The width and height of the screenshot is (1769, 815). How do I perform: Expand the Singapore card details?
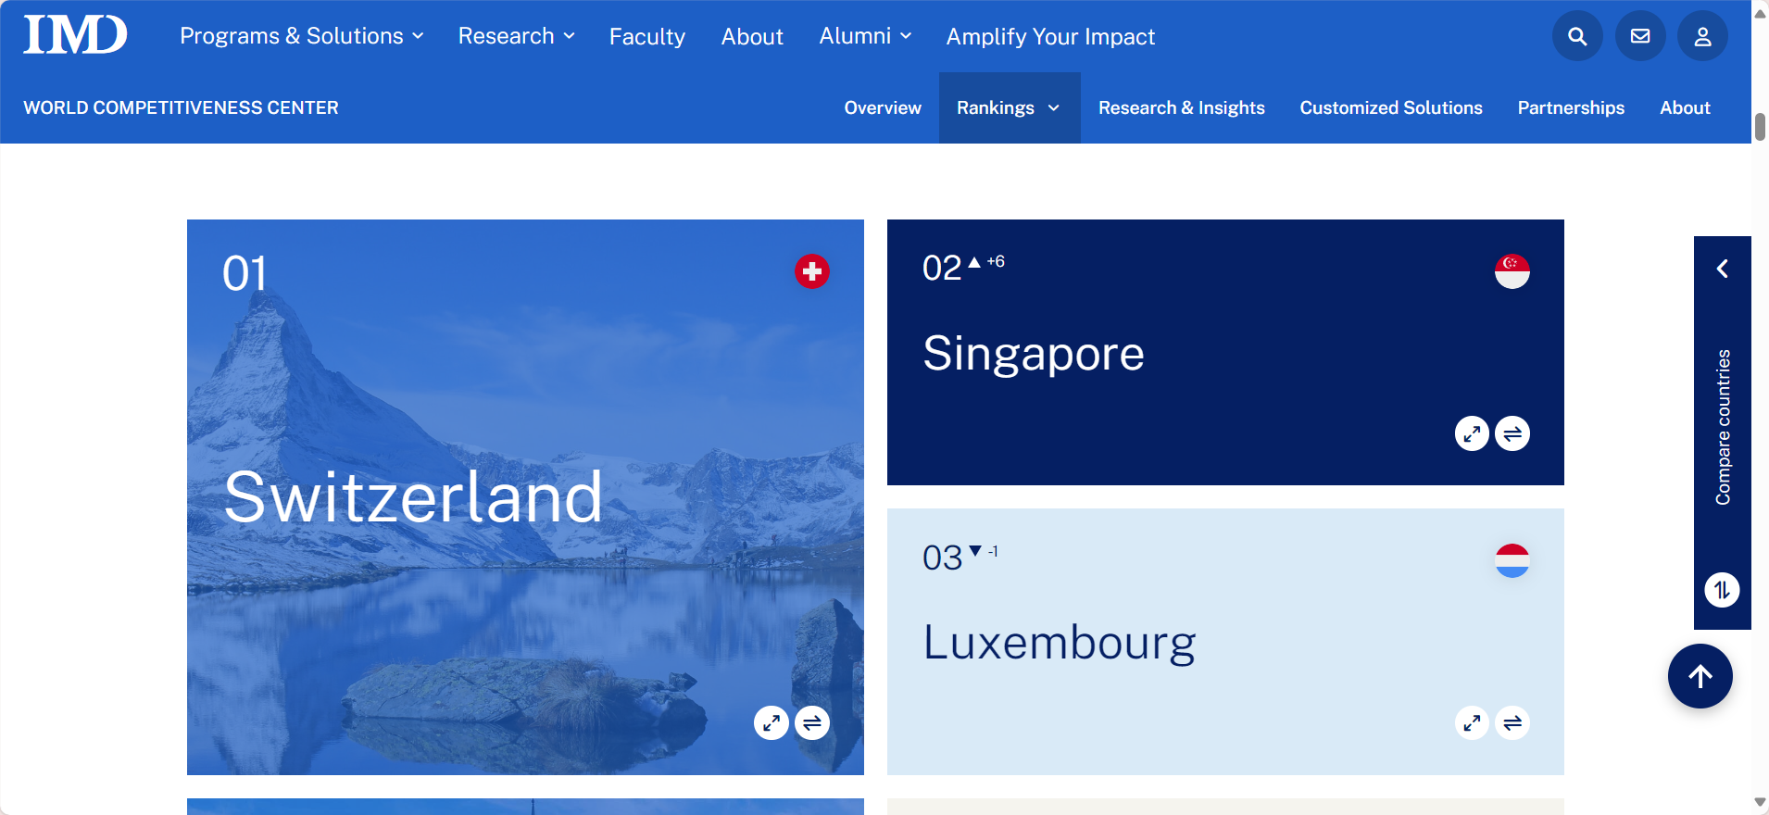(1472, 433)
